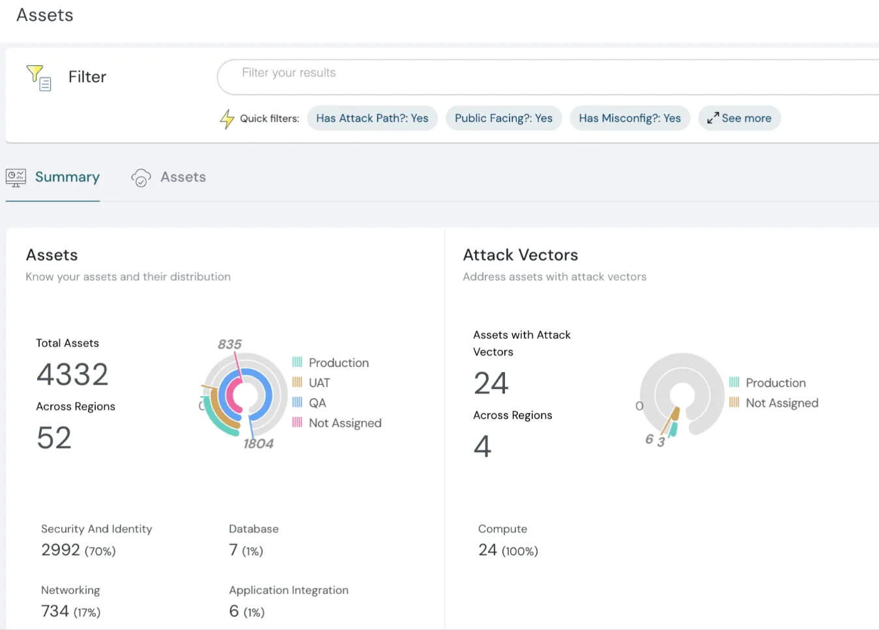Apply the Public Facing?: Yes filter
Viewport: 879px width, 630px height.
[503, 118]
